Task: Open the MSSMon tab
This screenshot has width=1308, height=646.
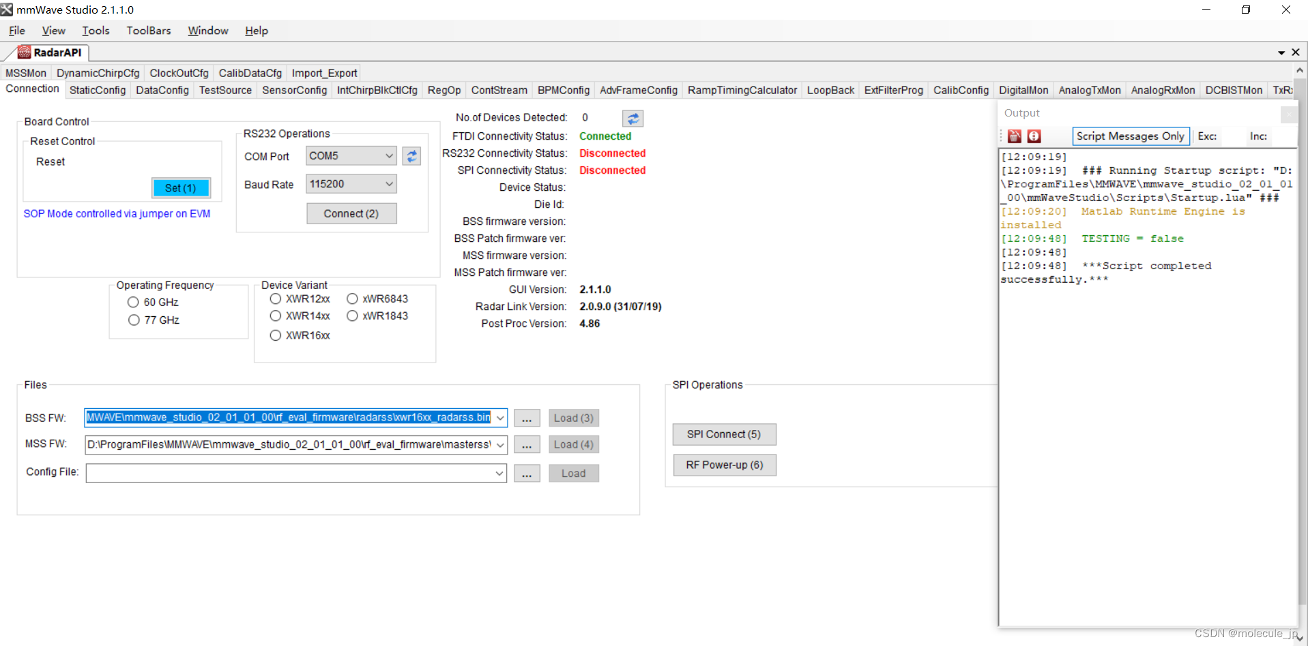Action: 26,74
